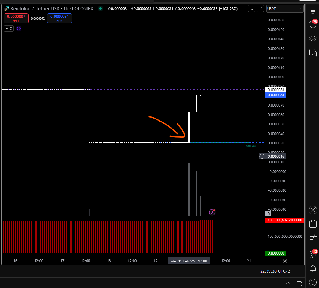Click the gray 0 volume scale label

268,214
